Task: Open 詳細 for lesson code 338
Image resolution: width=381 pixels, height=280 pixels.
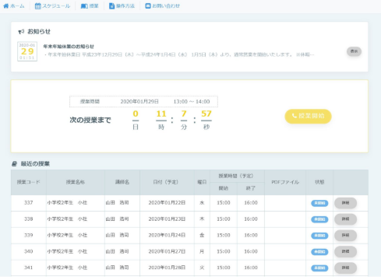Action: click(345, 219)
